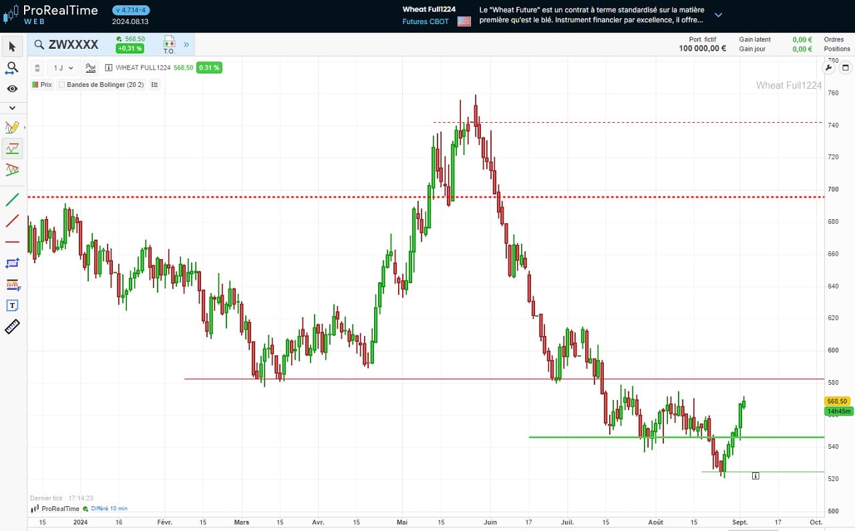The image size is (855, 531).
Task: Select the triangle pattern drawing tool
Action: [12, 170]
